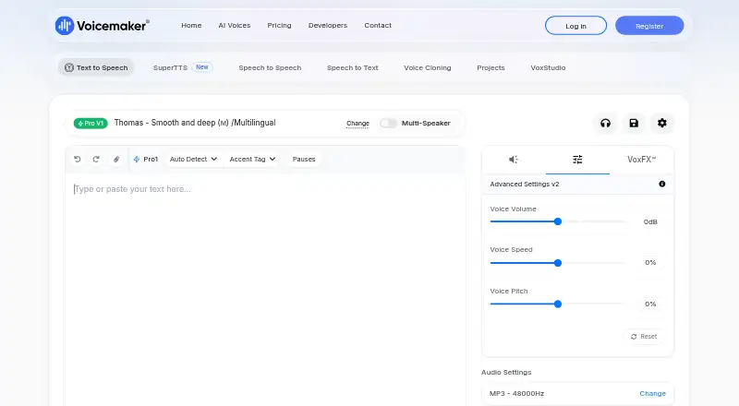
Task: Click the Voice Speed 0% value
Action: point(650,263)
